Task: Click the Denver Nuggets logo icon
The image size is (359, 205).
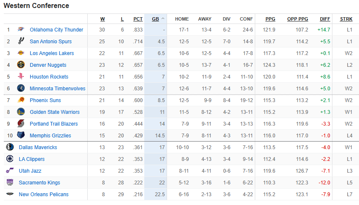Action: coord(21,65)
